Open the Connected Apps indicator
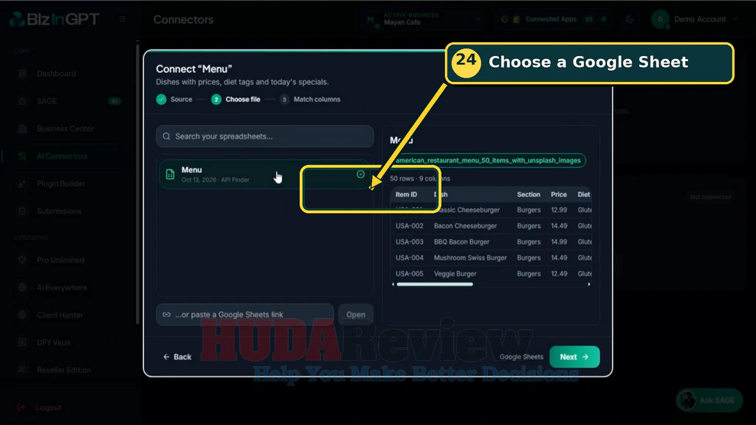The height and width of the screenshot is (425, 756). [554, 19]
